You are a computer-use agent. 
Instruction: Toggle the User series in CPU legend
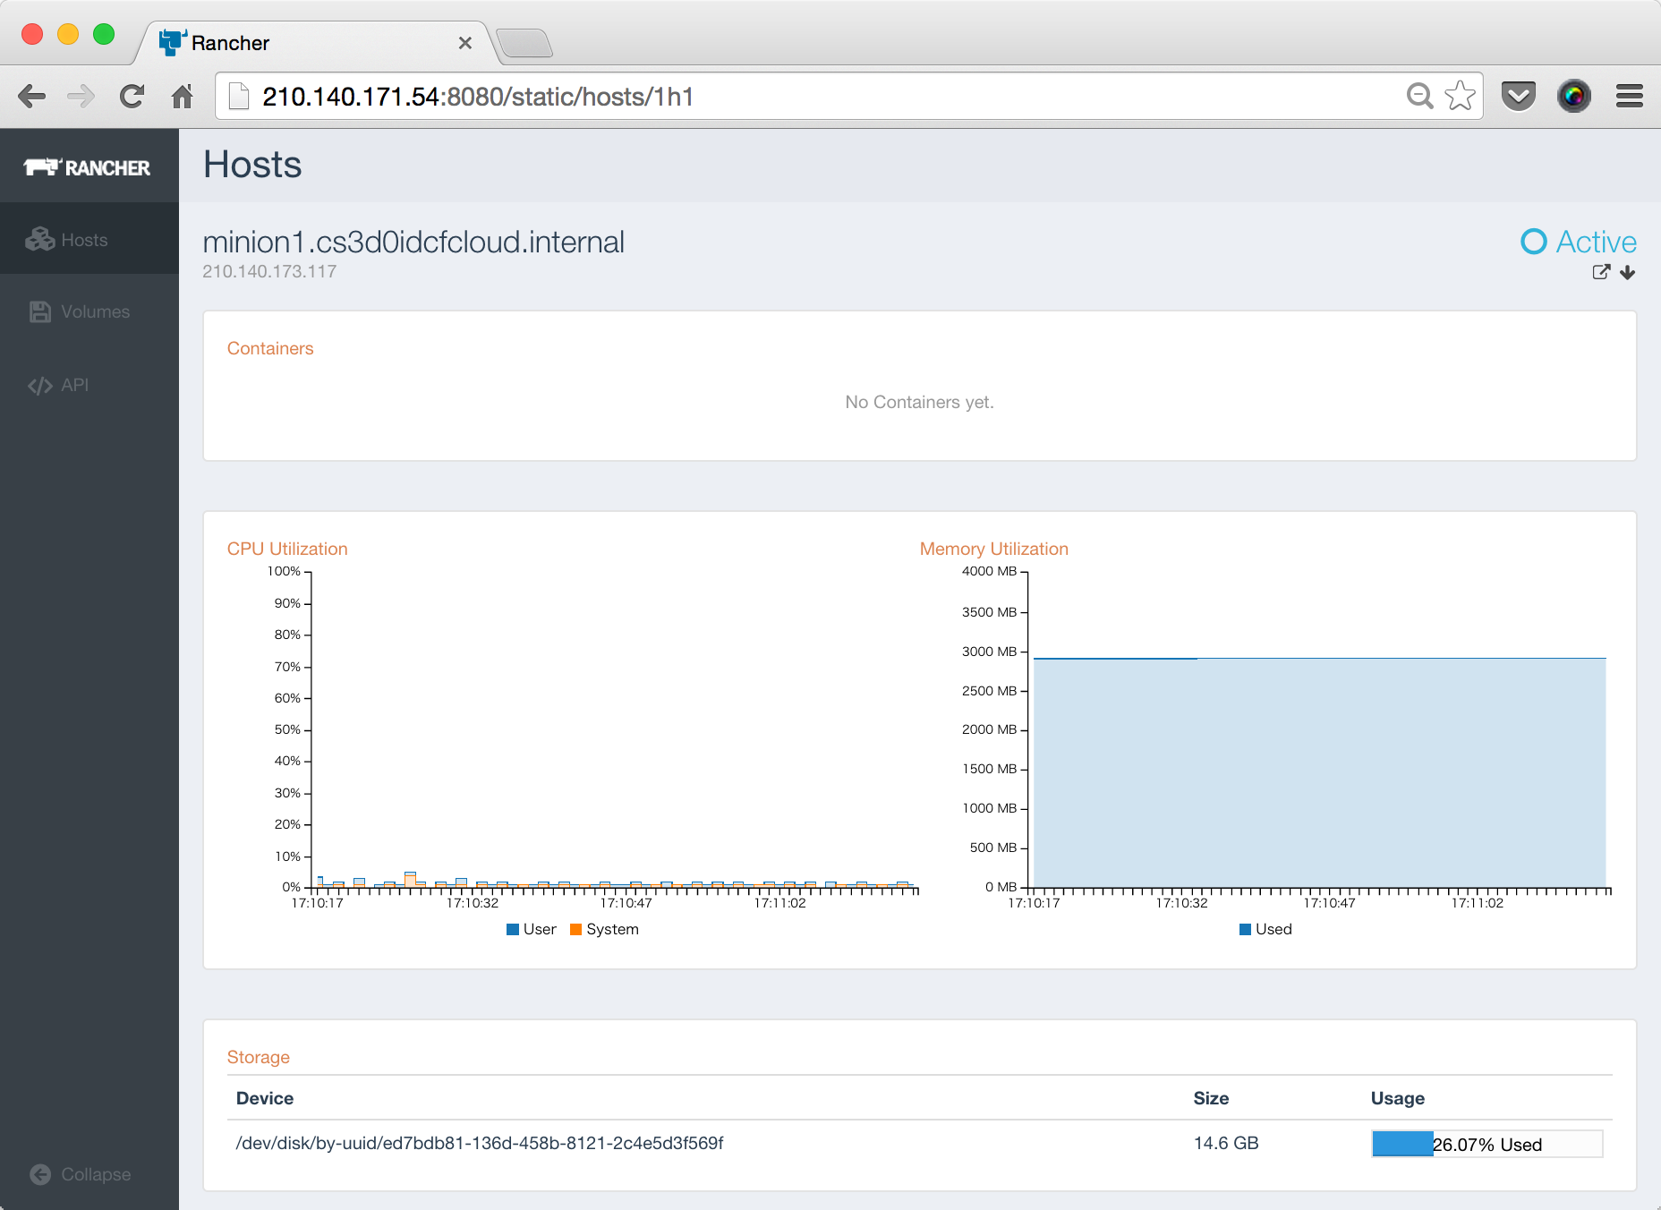(x=532, y=929)
